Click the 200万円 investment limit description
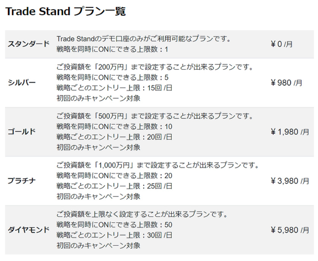 pos(155,67)
